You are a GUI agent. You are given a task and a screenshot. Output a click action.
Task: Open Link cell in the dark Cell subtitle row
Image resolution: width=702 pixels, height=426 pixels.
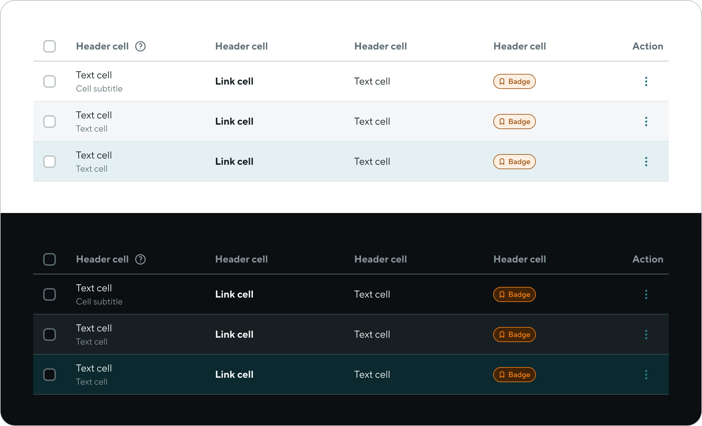pyautogui.click(x=234, y=294)
